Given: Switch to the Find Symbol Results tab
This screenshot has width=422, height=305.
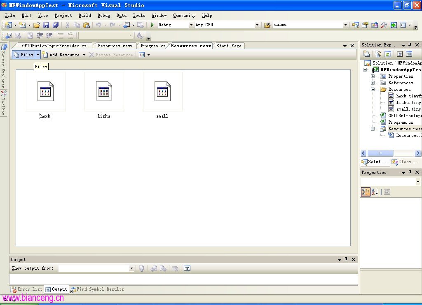Looking at the screenshot, I should (x=97, y=289).
